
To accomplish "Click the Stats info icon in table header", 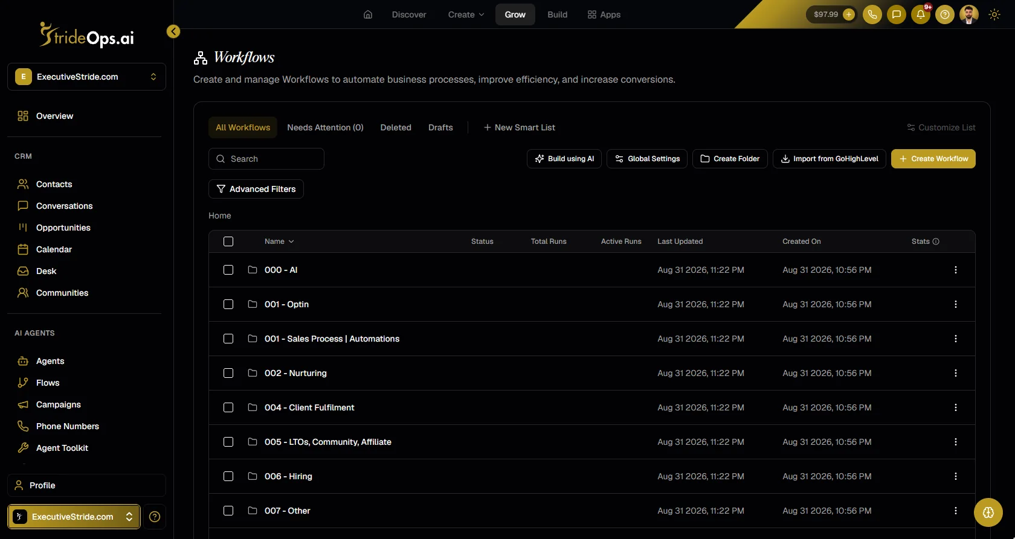I will (x=936, y=241).
